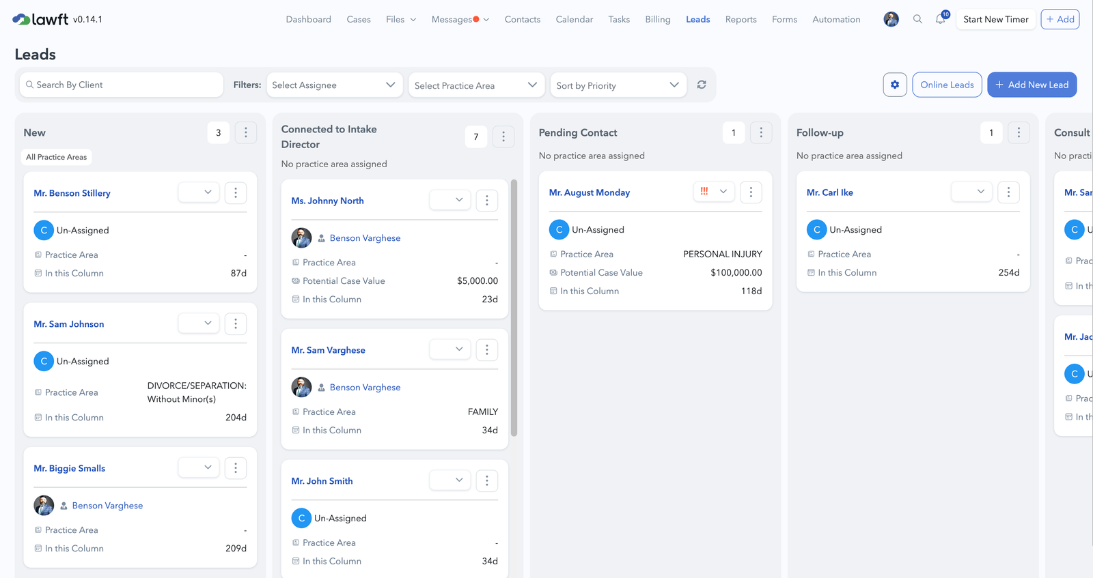The width and height of the screenshot is (1093, 578).
Task: Open Mr. Benson Stillery lead link
Action: (72, 193)
